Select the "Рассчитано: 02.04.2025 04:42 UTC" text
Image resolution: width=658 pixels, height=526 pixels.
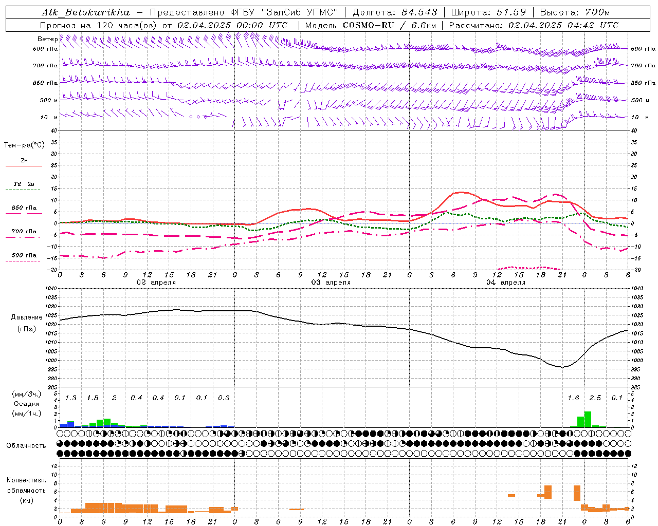(534, 25)
